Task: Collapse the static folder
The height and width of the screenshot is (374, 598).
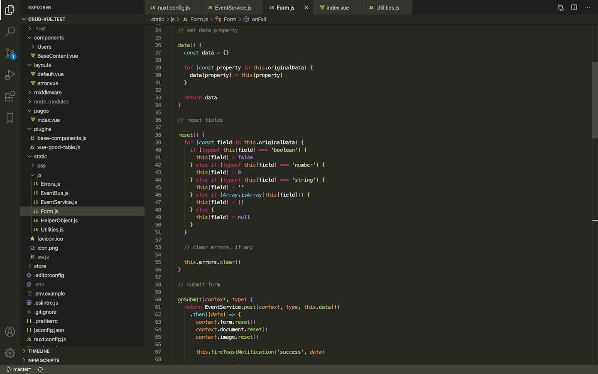Action: 40,156
